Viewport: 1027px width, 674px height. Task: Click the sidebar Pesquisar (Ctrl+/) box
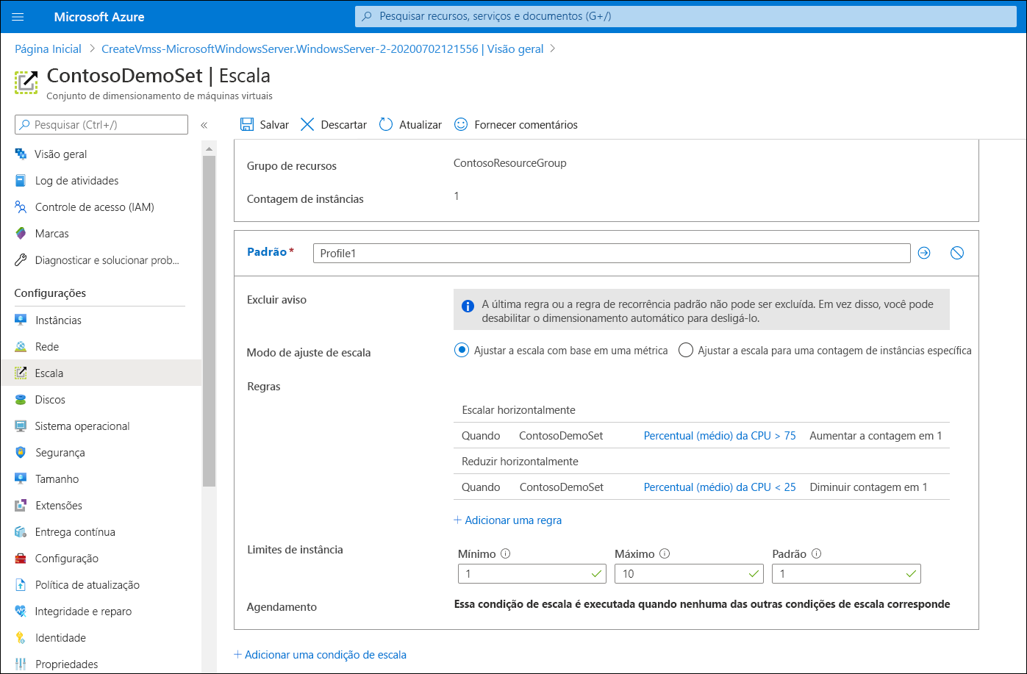point(101,125)
